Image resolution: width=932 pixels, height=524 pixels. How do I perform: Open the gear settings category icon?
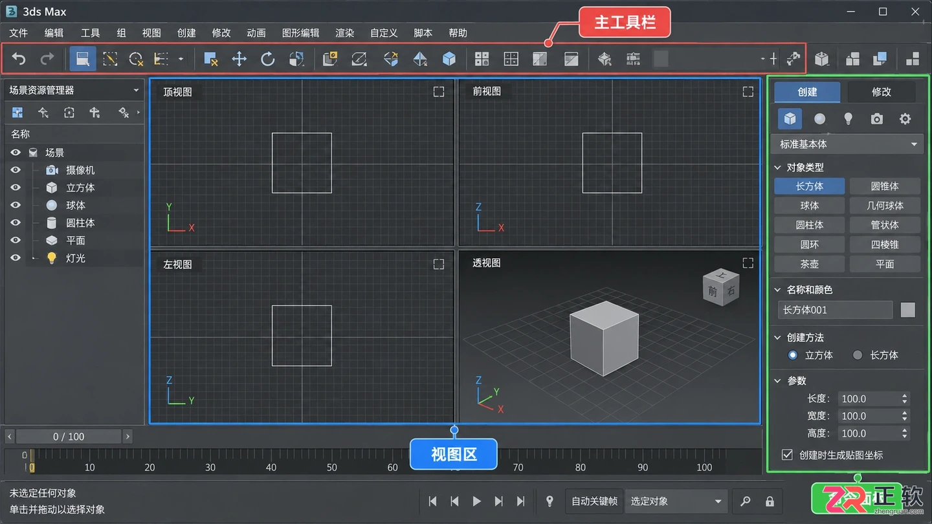click(x=905, y=119)
